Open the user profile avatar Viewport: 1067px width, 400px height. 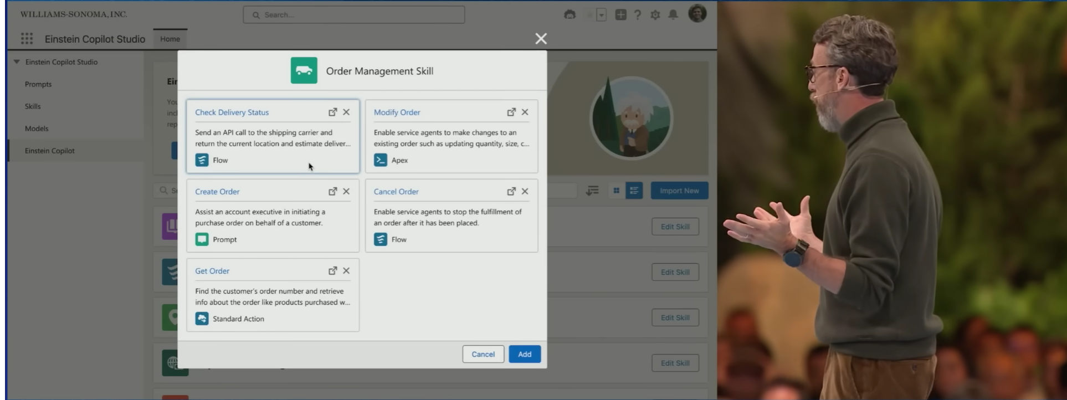(697, 13)
